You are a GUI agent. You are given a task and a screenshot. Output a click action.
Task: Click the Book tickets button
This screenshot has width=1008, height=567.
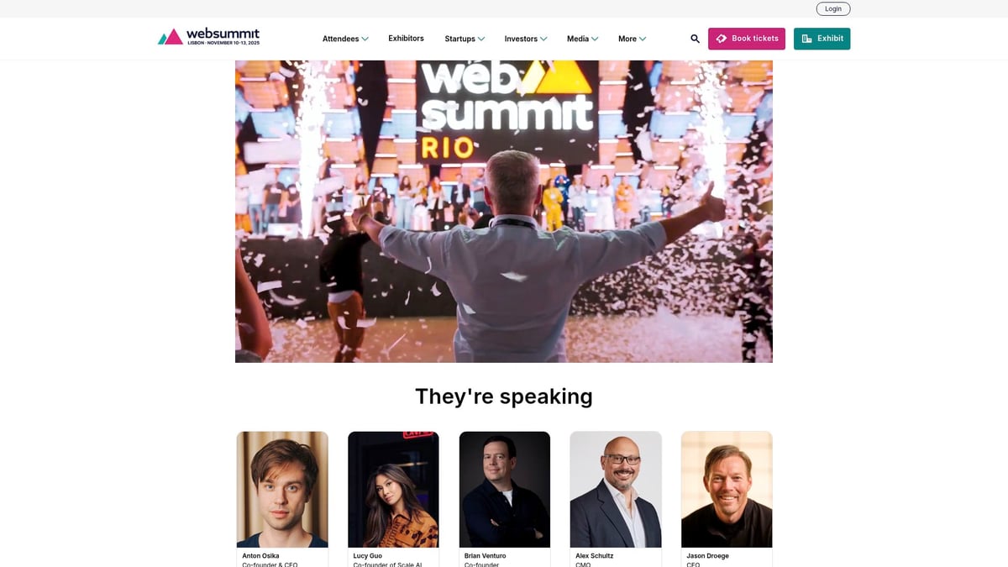pos(747,39)
